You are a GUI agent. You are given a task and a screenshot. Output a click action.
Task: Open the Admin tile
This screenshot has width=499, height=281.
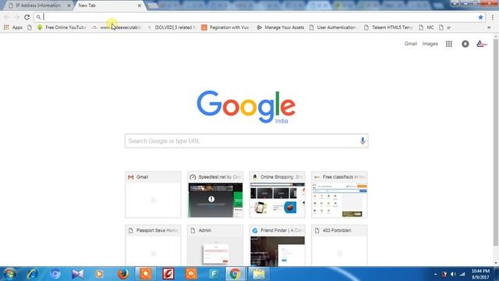[x=215, y=245]
